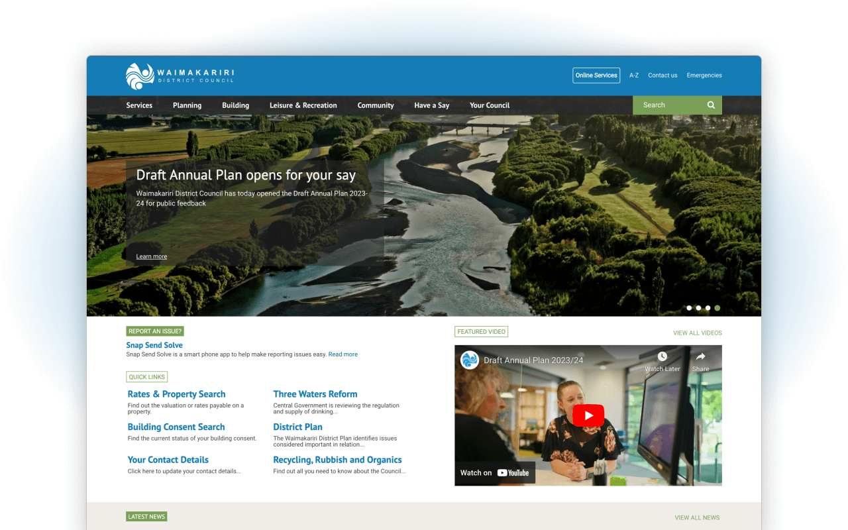Open the District Plan link

298,427
